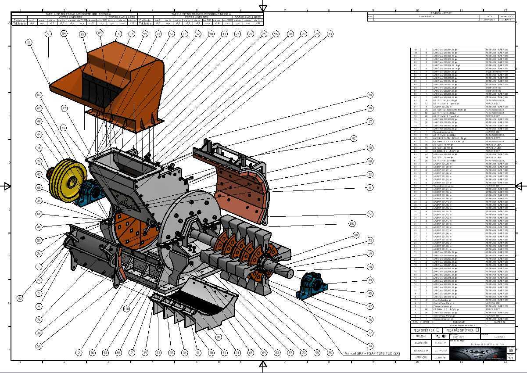The width and height of the screenshot is (527, 373).
Task: Click the 'TABELA DE TOLERANCIA P/ DOBRA' table header
Action: tap(201, 14)
